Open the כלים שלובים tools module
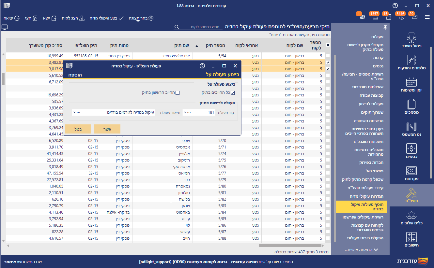This screenshot has height=268, width=434. click(411, 218)
